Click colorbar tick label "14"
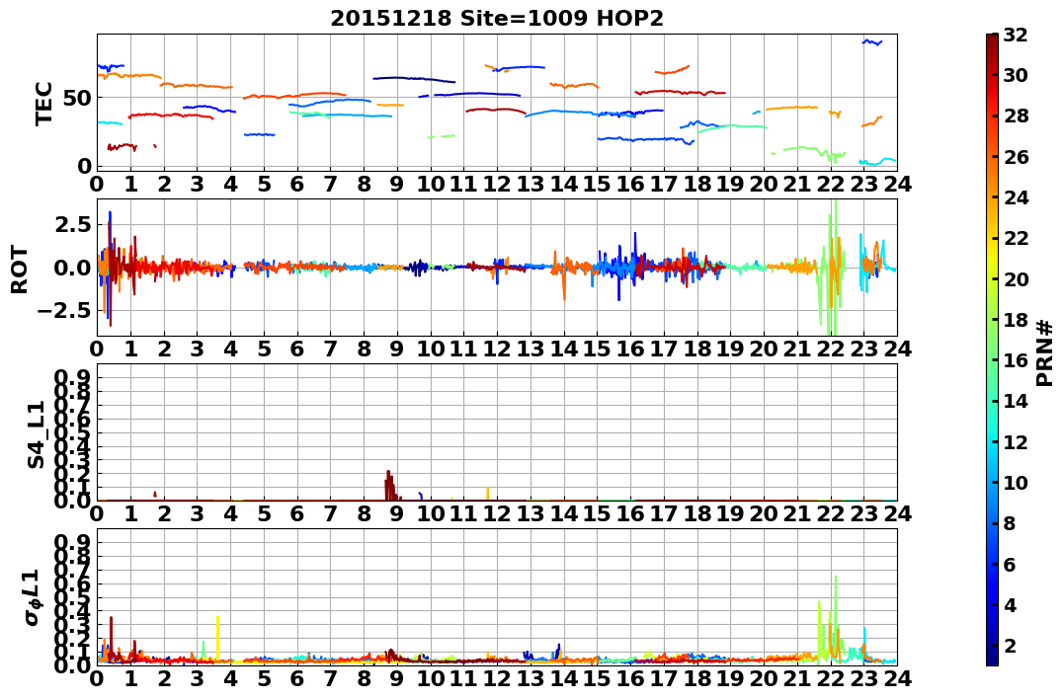 click(x=1016, y=401)
